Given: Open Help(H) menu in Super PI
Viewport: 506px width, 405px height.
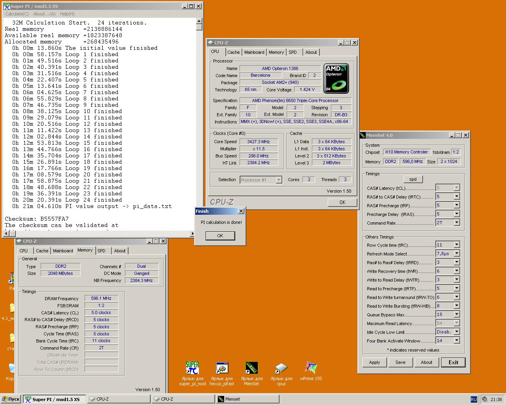Looking at the screenshot, I should coord(67,14).
